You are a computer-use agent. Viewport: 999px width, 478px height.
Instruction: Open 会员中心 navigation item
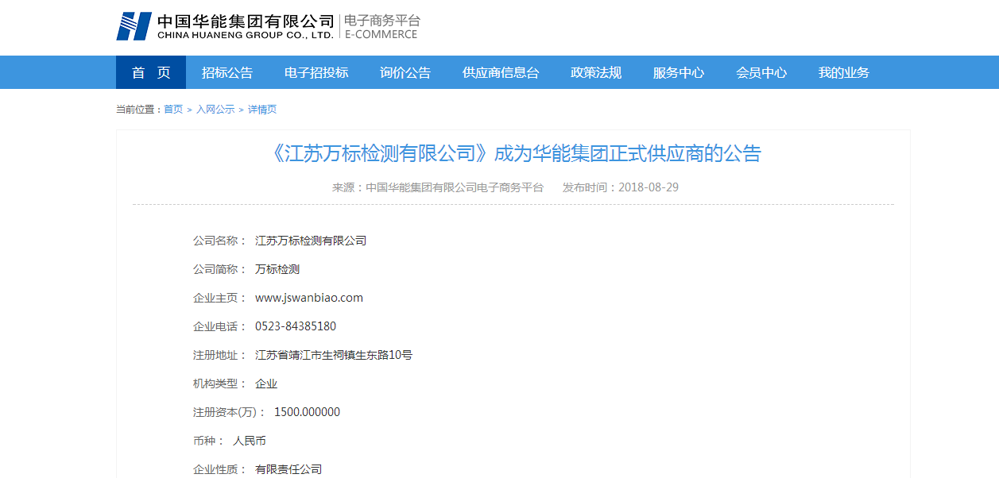click(x=761, y=72)
